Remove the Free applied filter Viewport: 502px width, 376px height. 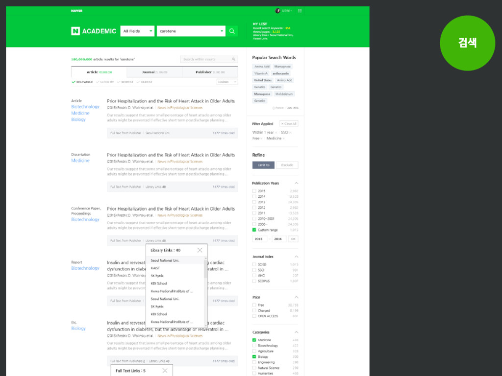click(261, 139)
